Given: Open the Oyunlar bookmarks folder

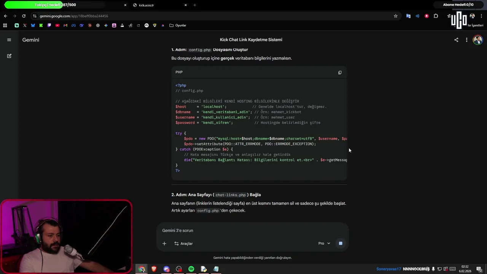Looking at the screenshot, I should pos(178,25).
